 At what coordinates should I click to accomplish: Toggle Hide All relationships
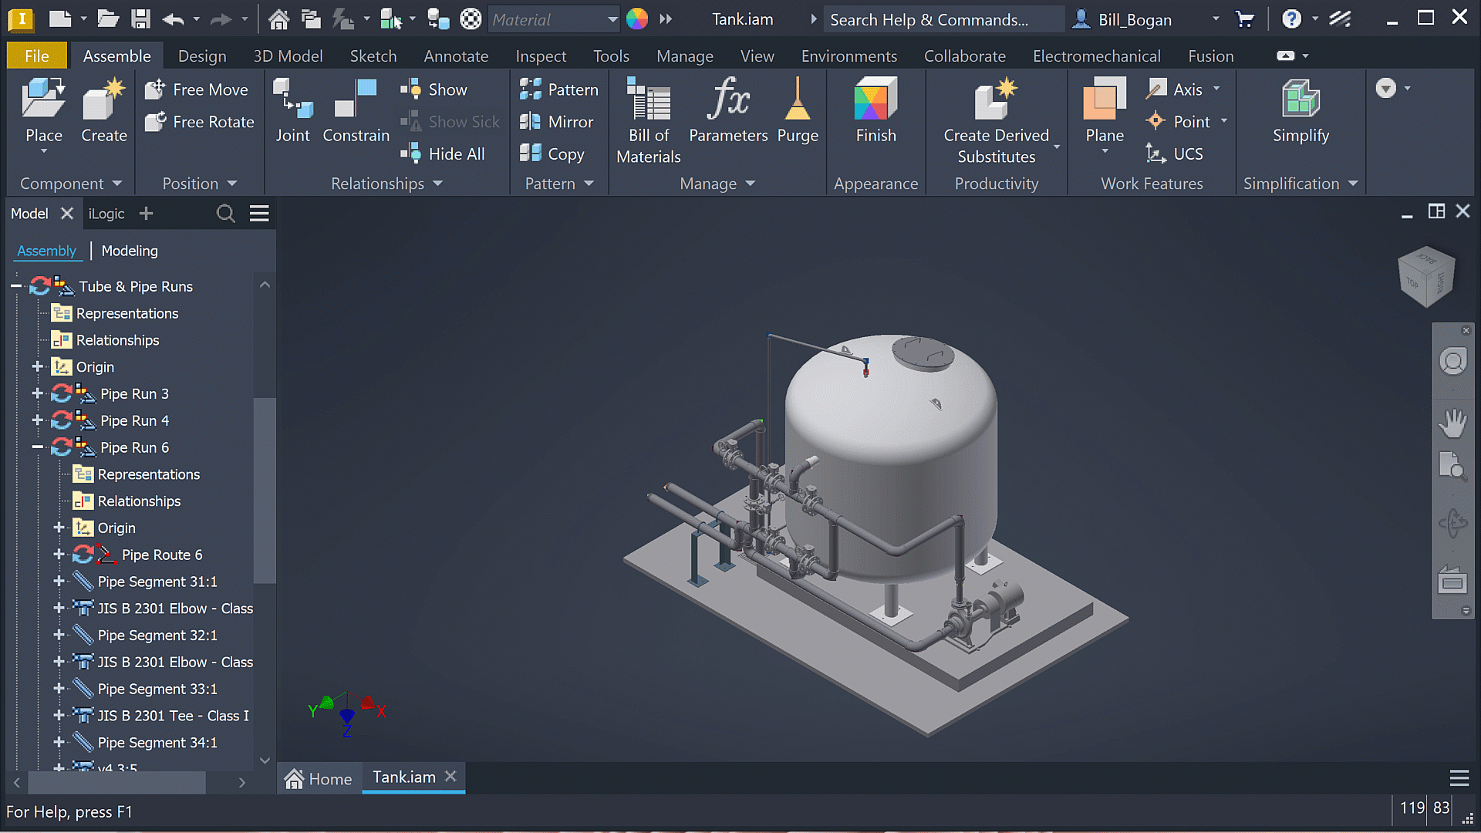pos(443,153)
